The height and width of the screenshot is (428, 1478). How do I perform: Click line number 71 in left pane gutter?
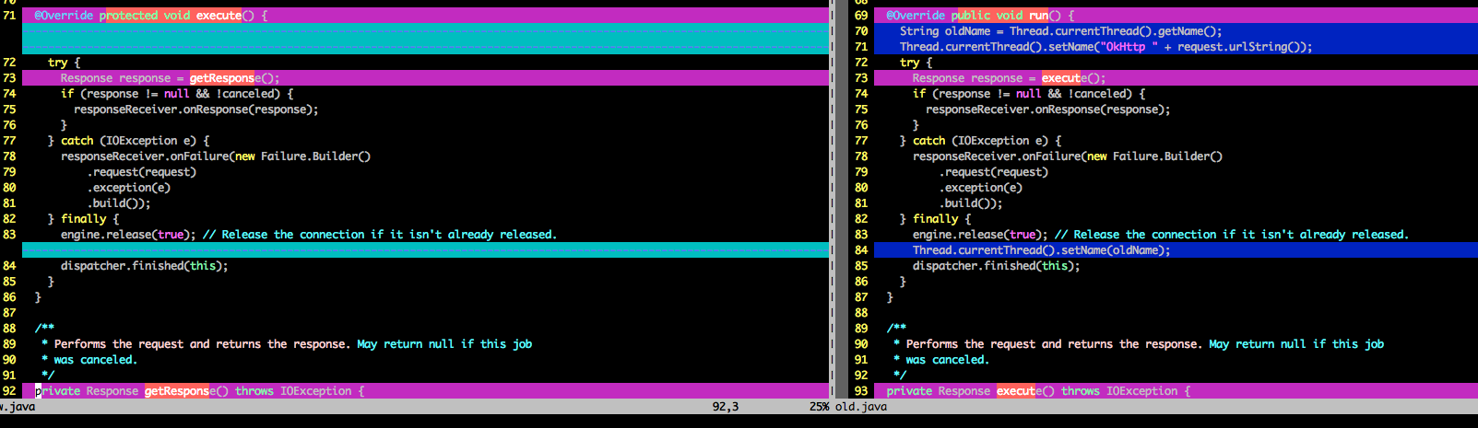click(x=9, y=16)
